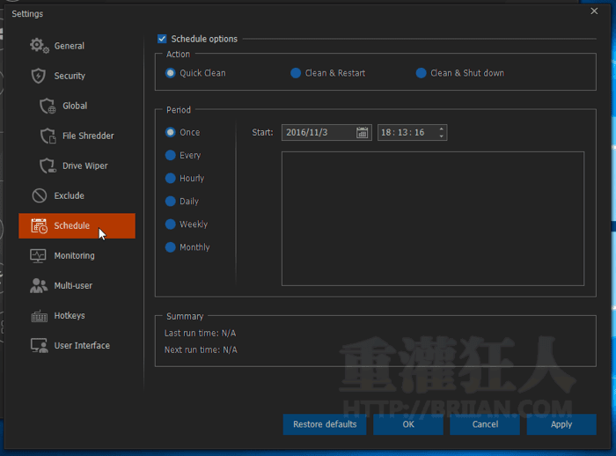Image resolution: width=616 pixels, height=456 pixels.
Task: Select the Exclude section
Action: tap(70, 195)
